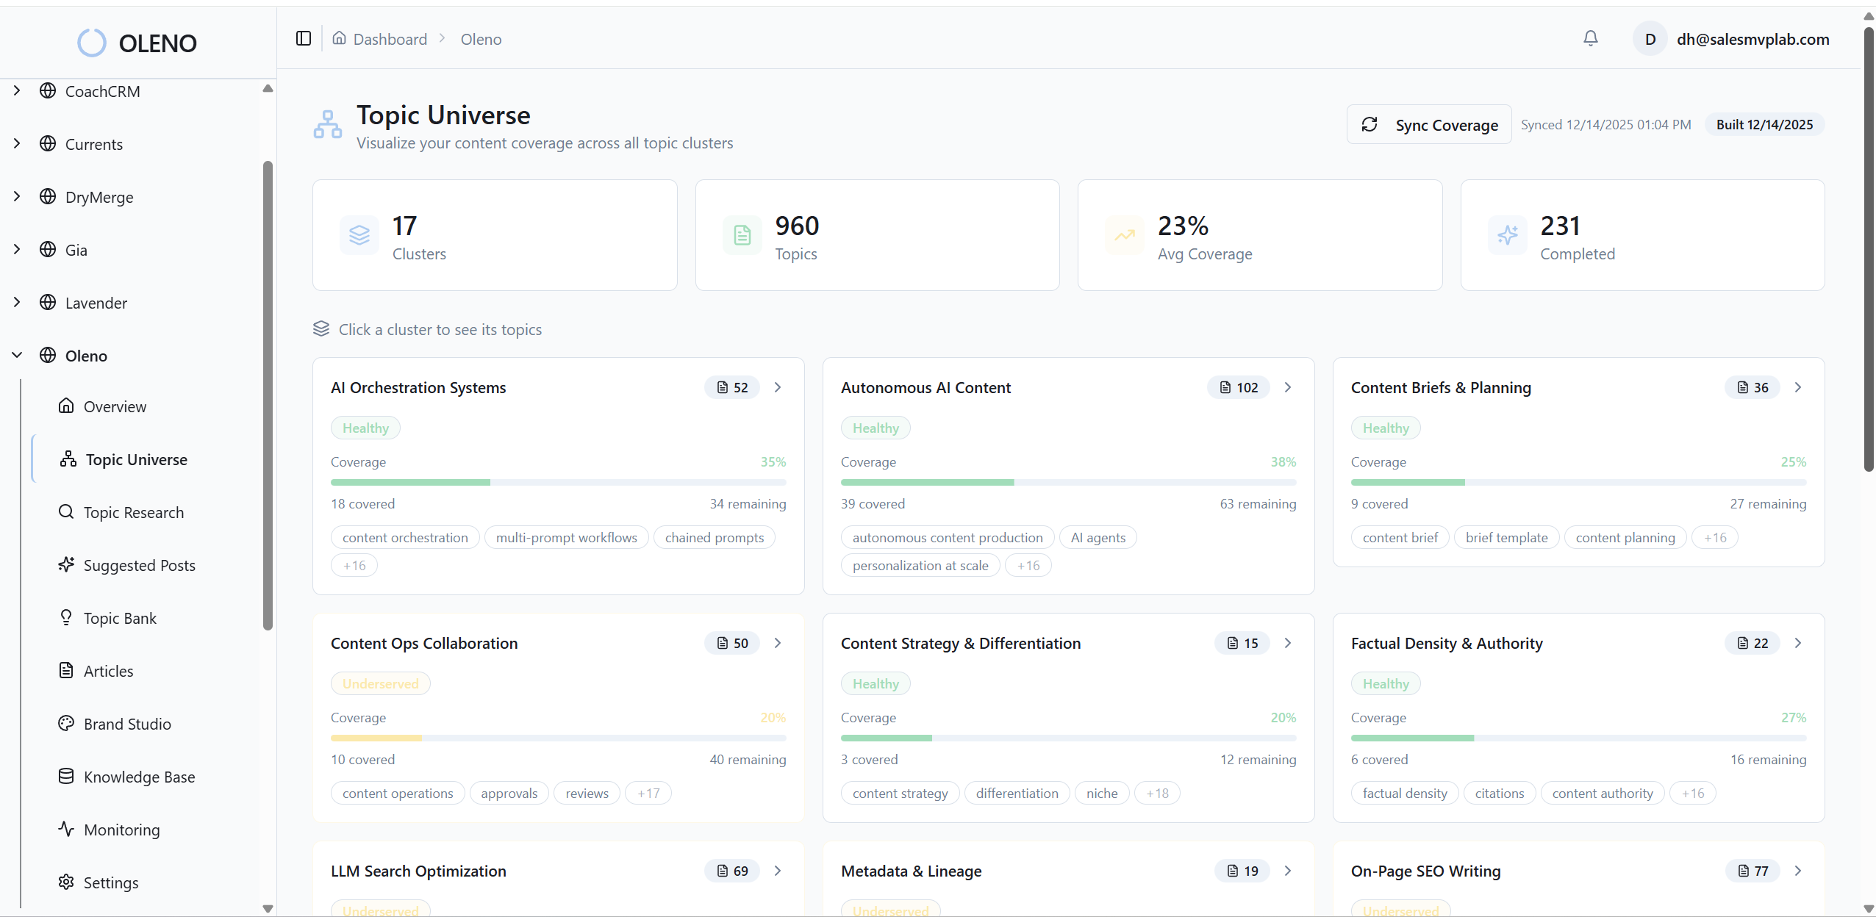1876x917 pixels.
Task: Expand the CoachCRM section
Action: point(17,90)
